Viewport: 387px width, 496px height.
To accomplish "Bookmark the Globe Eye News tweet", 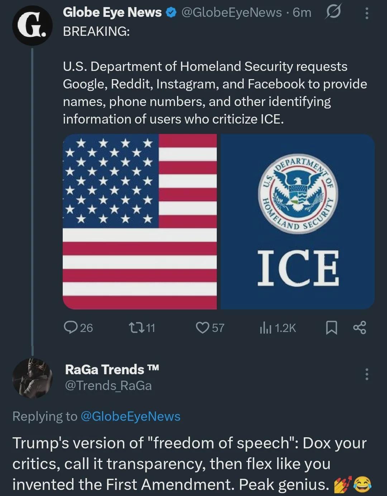I will tap(331, 328).
